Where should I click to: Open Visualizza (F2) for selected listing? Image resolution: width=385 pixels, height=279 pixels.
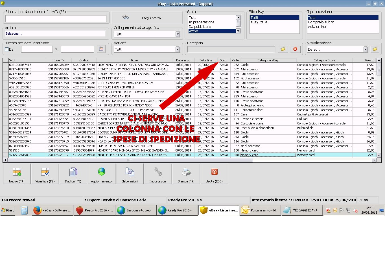pyautogui.click(x=45, y=174)
